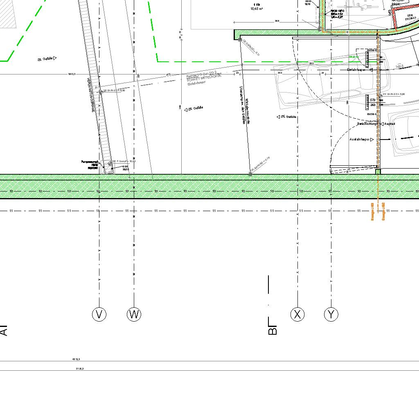Click the elevation marker symbol for OK GARAGE=-5,50
Screen dimensions: 419x419
101,92
